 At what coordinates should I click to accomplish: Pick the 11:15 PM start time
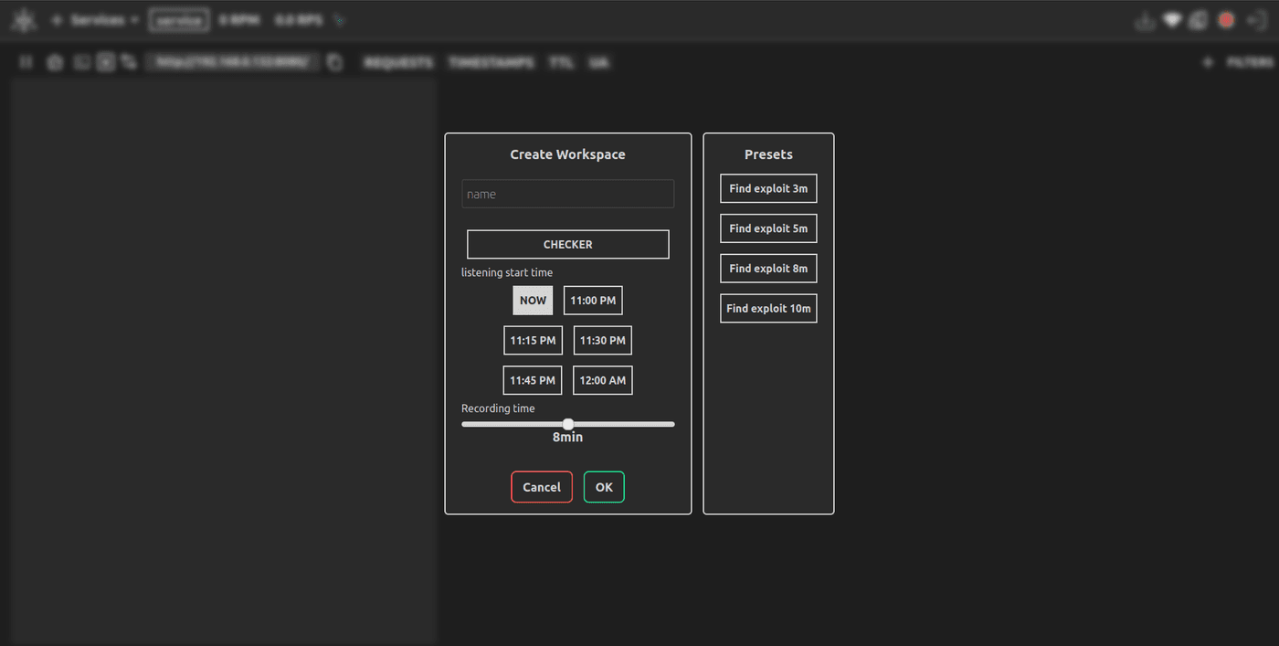[533, 341]
